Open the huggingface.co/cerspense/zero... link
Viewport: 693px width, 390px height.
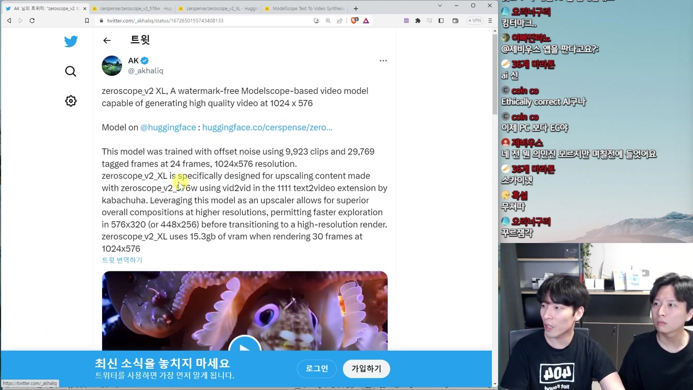tap(267, 127)
